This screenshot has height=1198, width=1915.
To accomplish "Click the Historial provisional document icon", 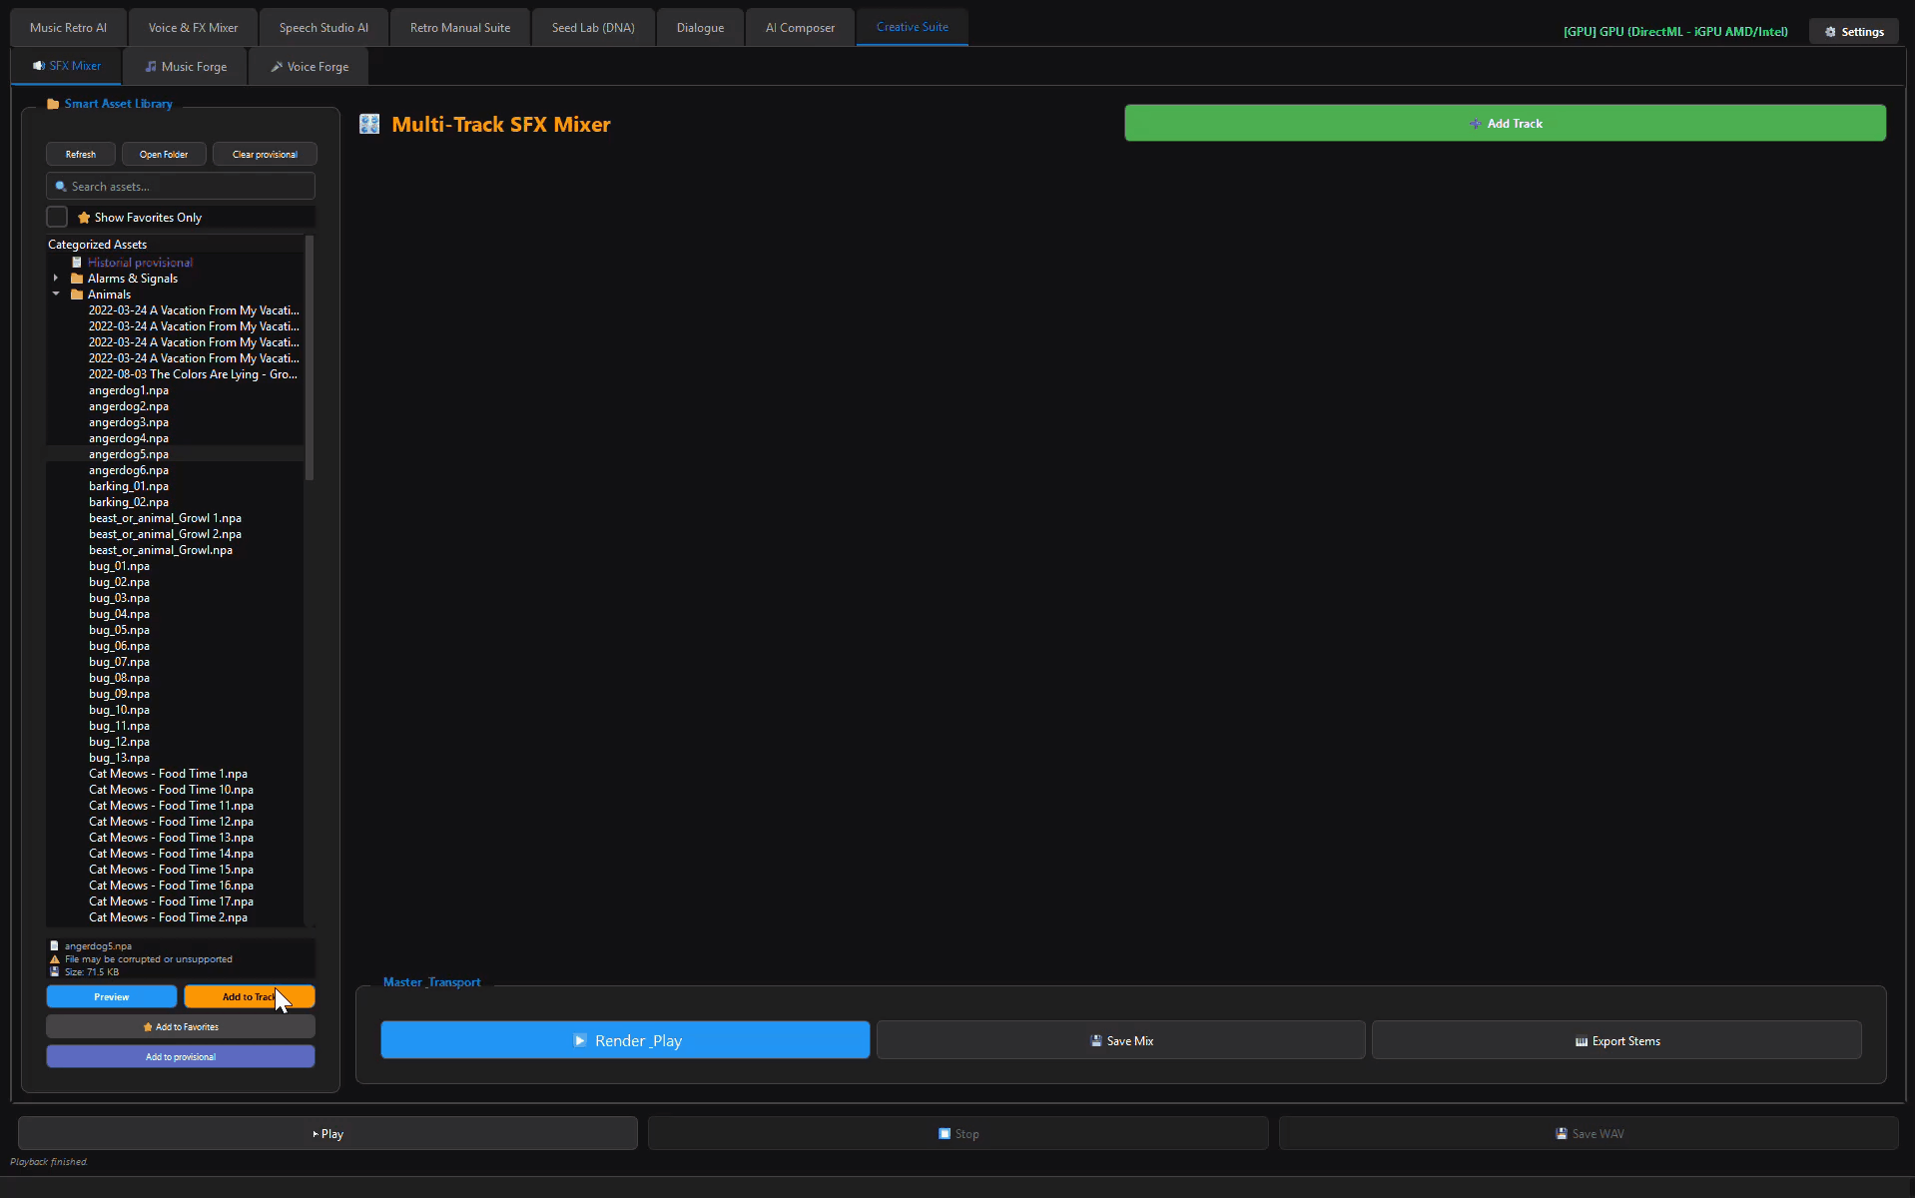I will pos(77,263).
